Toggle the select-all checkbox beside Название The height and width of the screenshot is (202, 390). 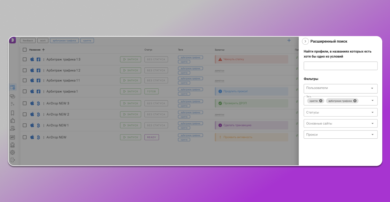(x=25, y=50)
